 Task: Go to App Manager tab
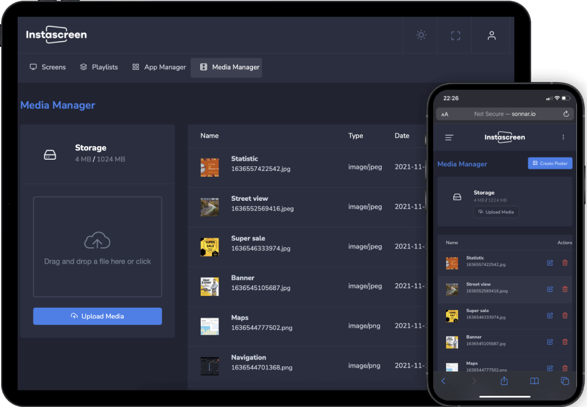tap(159, 67)
